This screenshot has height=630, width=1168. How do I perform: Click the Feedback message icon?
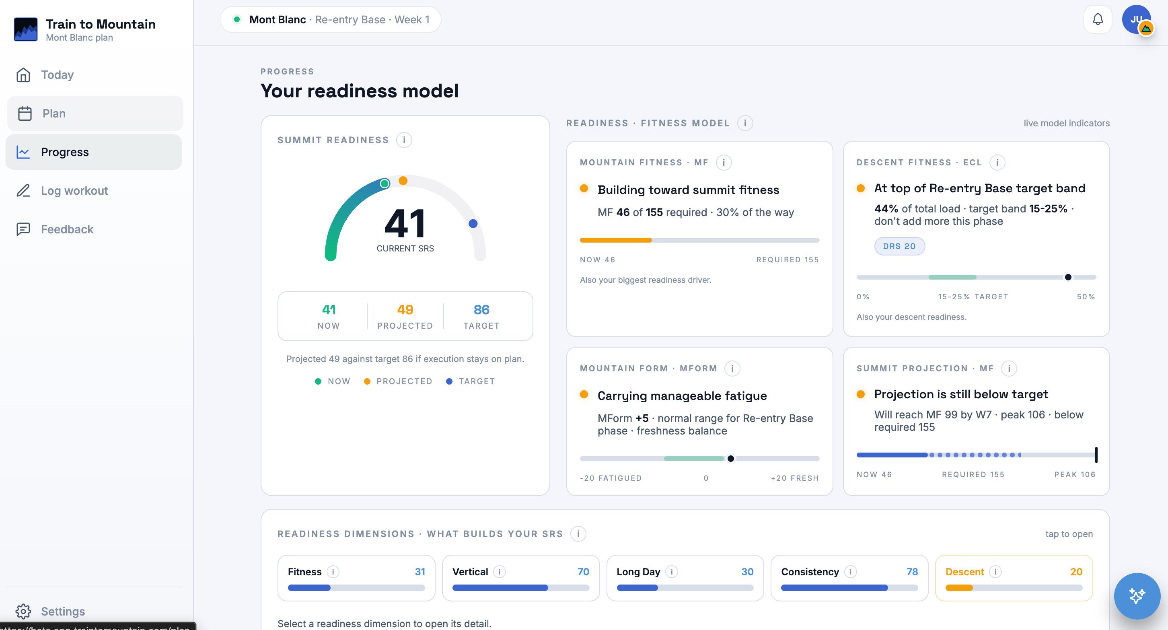23,229
